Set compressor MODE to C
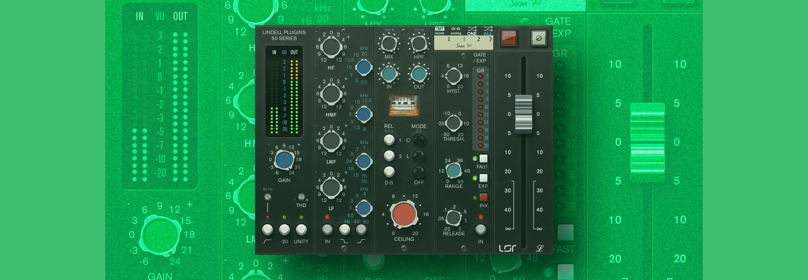Viewport: 808px width, 280px height. tap(419, 140)
